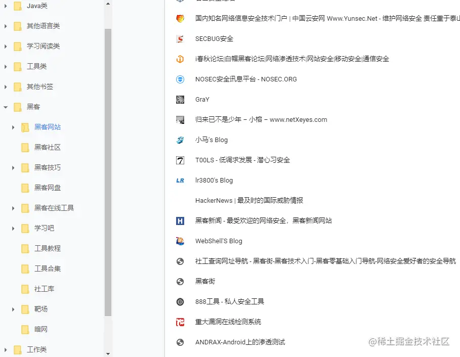Click the globe icon beside ANDRAX-Android
This screenshot has width=460, height=357.
tap(180, 342)
